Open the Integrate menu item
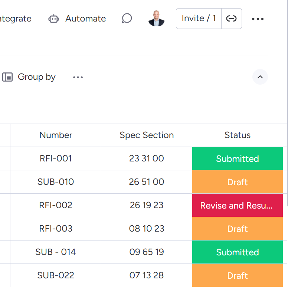 (16, 19)
